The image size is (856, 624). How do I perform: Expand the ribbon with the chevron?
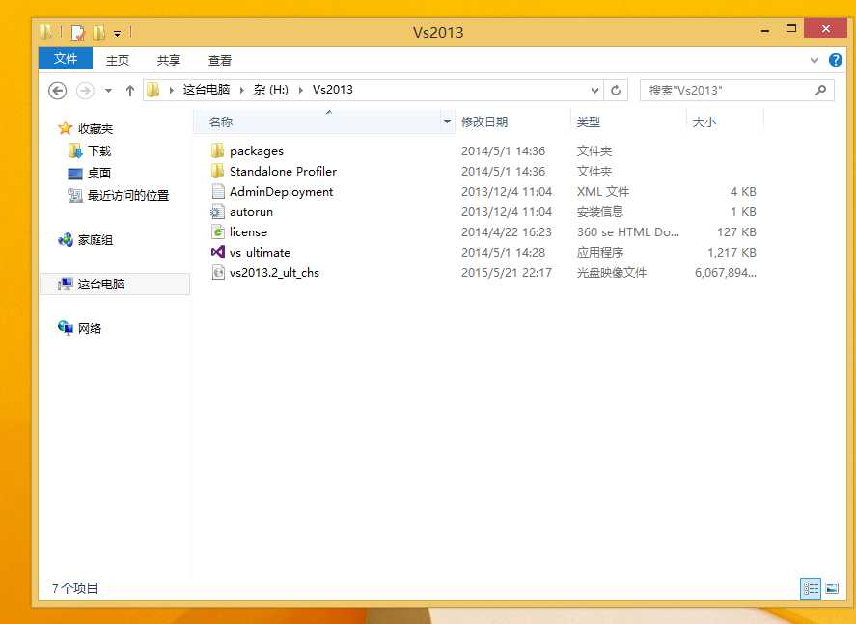click(x=815, y=60)
